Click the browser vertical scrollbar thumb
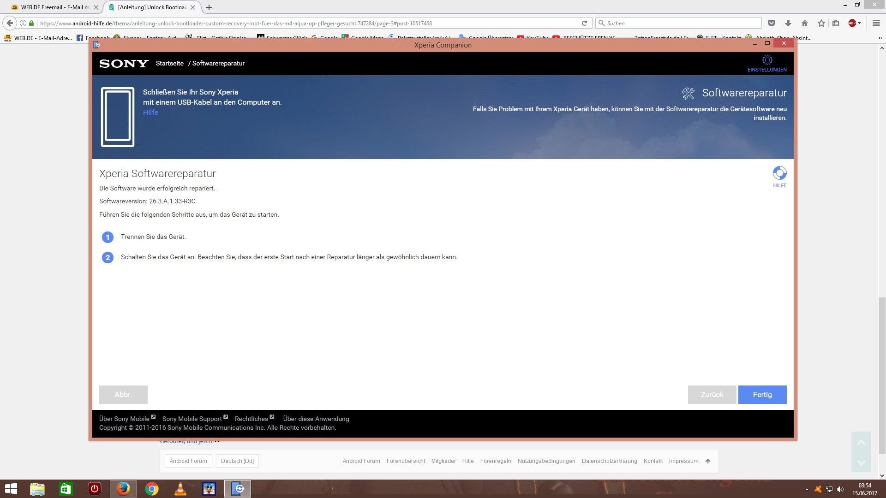Image resolution: width=886 pixels, height=498 pixels. 882,376
